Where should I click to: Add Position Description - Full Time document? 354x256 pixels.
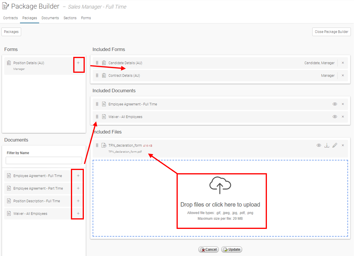point(78,201)
